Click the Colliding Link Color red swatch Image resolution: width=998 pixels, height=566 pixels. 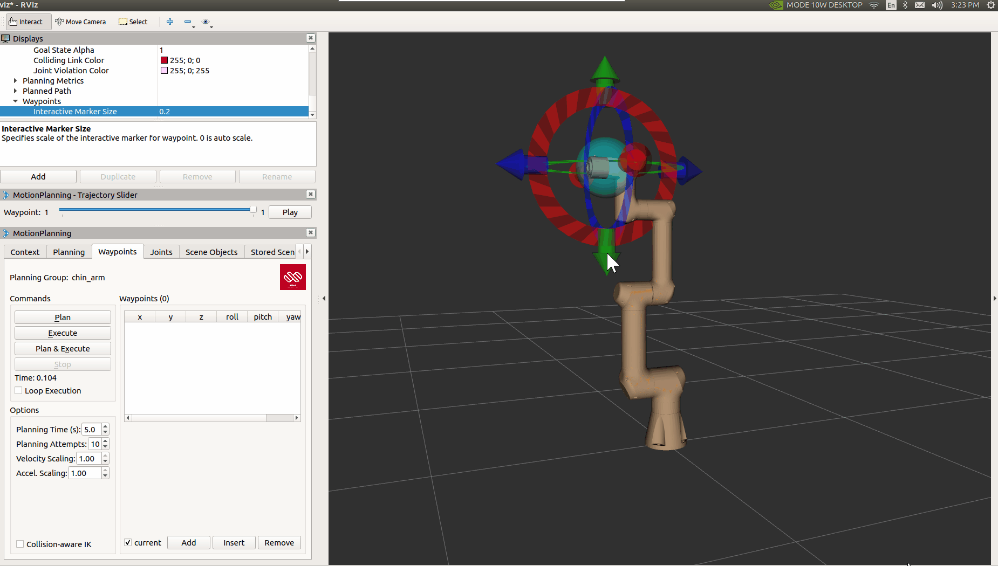tap(164, 60)
